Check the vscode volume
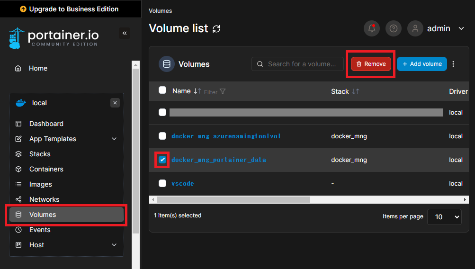The image size is (475, 269). pyautogui.click(x=162, y=183)
